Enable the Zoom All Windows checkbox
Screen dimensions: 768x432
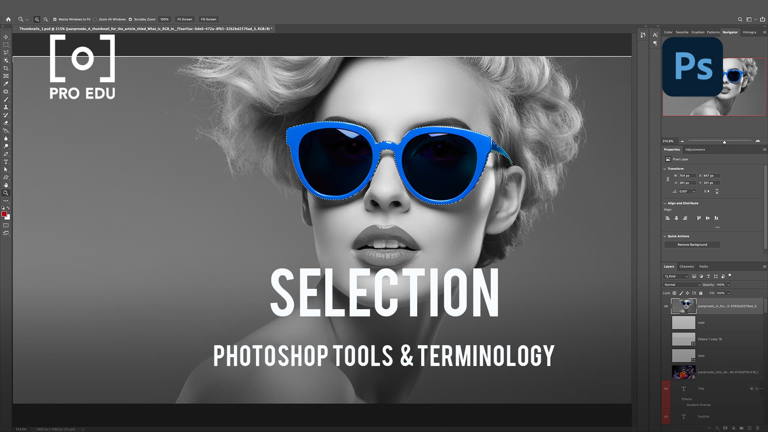(95, 19)
